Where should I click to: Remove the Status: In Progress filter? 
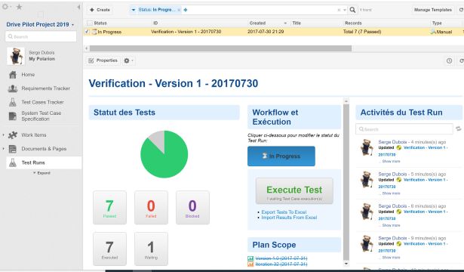tap(179, 10)
